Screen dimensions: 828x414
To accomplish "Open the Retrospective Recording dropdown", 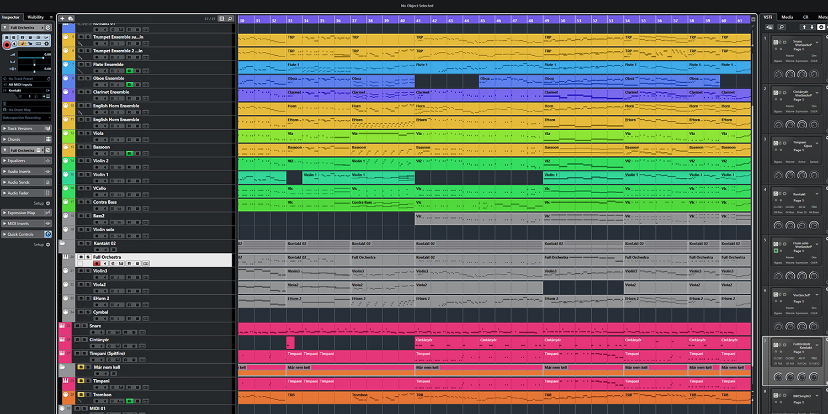I will [x=26, y=118].
